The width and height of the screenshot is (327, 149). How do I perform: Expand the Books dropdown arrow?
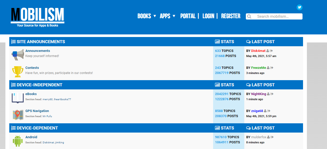(155, 16)
